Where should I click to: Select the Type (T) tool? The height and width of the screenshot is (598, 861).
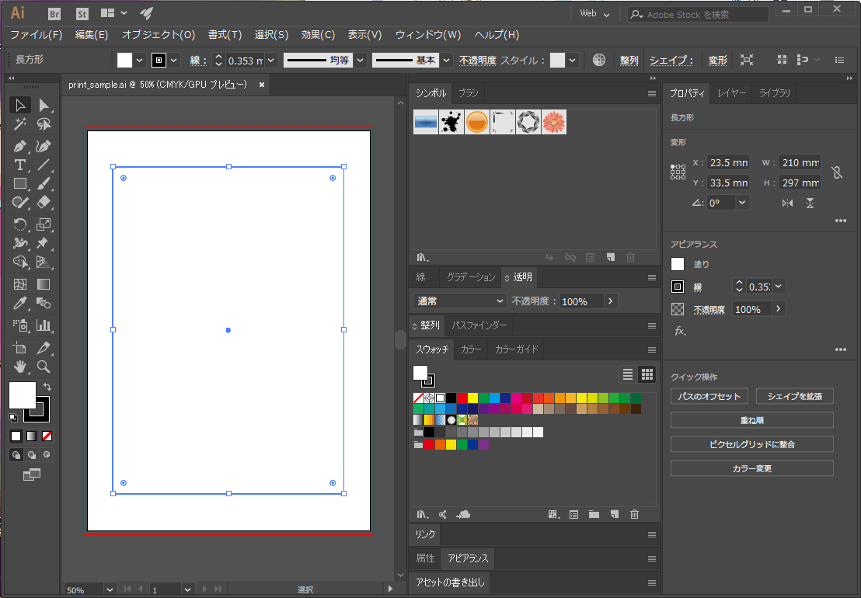pyautogui.click(x=20, y=165)
